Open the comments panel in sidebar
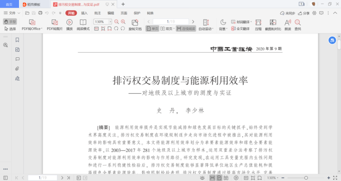This screenshot has height=181, width=341. pos(17,59)
